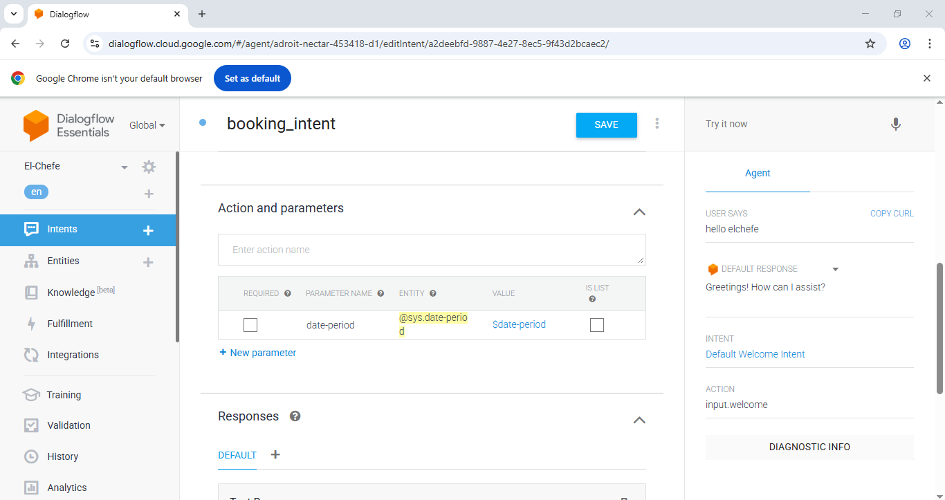945x500 pixels.
Task: Open the intent options three-dot menu
Action: [x=657, y=123]
